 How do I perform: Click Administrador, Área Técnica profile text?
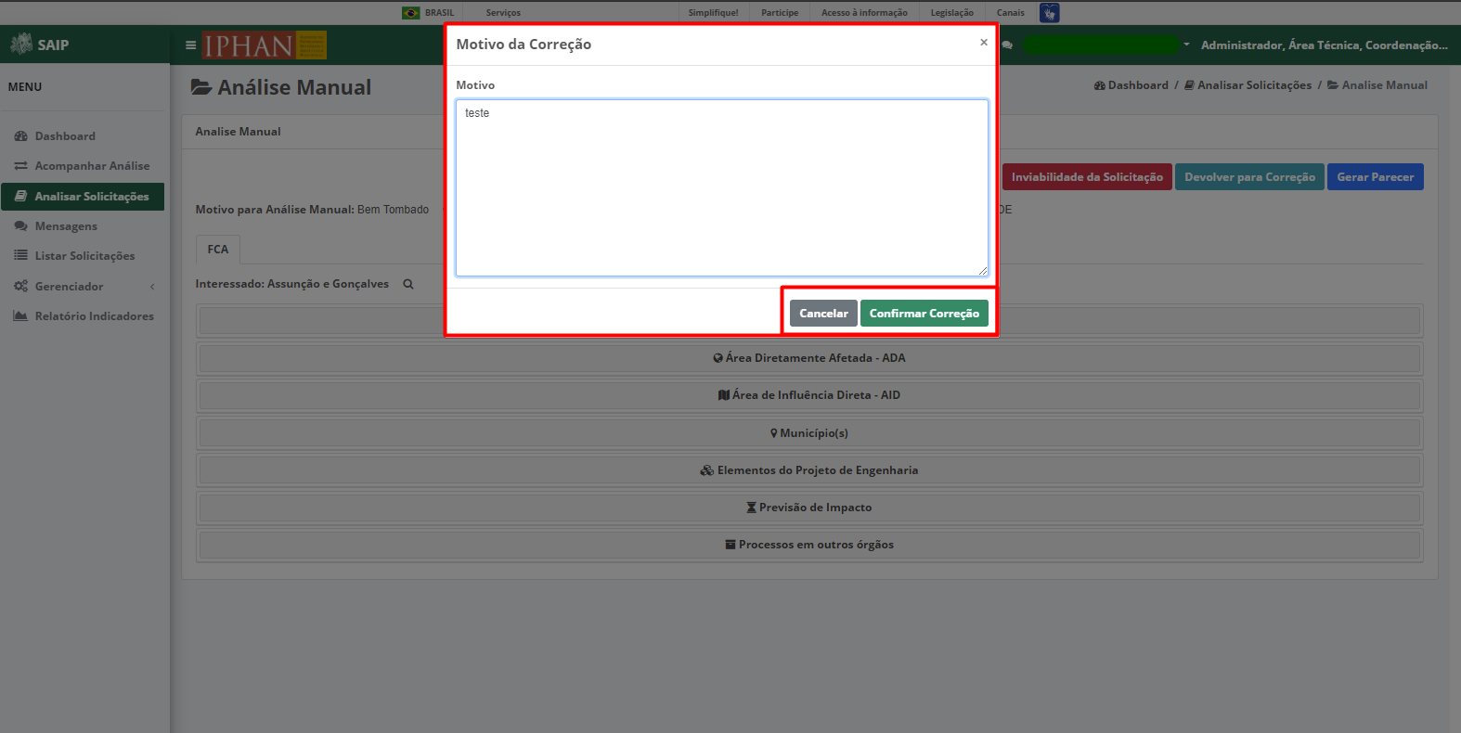(x=1324, y=45)
